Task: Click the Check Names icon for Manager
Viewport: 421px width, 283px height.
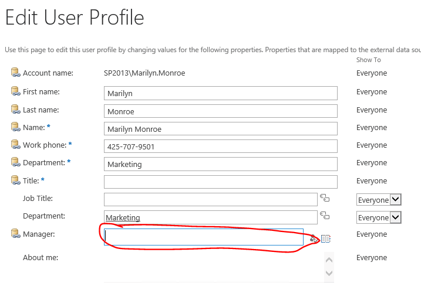Action: tap(314, 238)
